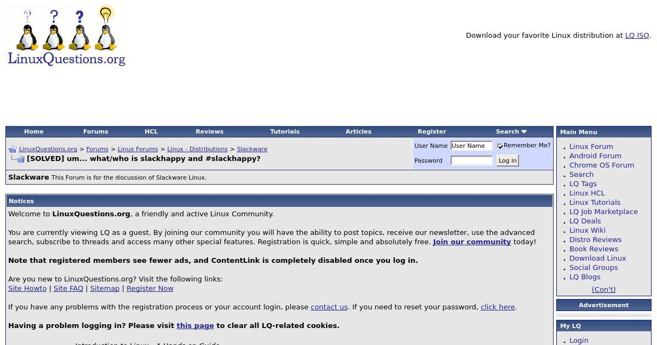Open Linux - Distributions breadcrumb link
657x345 pixels.
tap(197, 149)
